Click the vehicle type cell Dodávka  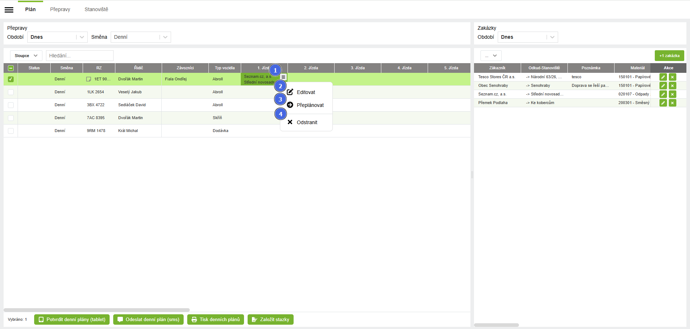coord(225,131)
